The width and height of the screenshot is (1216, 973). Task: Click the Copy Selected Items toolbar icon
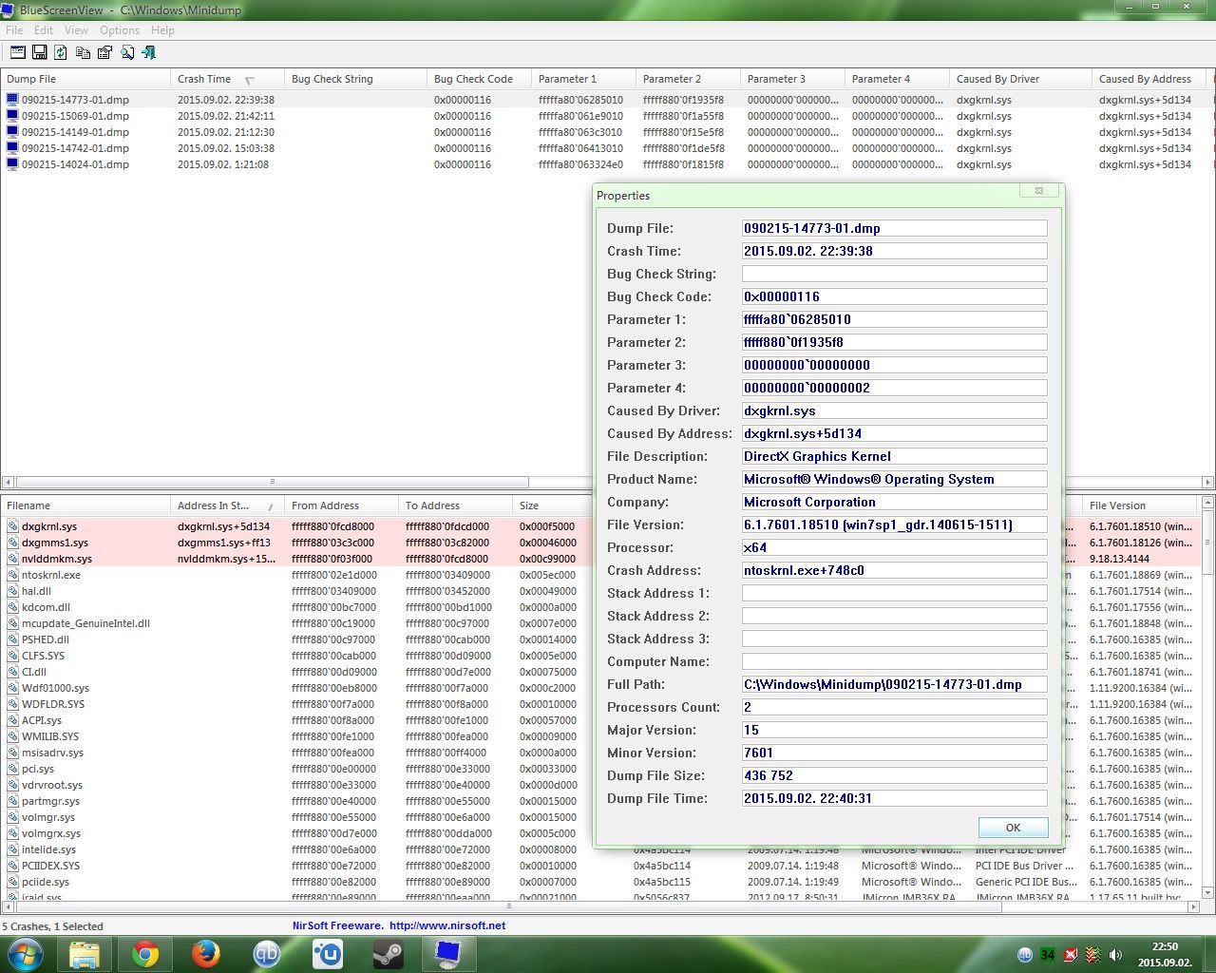click(x=83, y=52)
